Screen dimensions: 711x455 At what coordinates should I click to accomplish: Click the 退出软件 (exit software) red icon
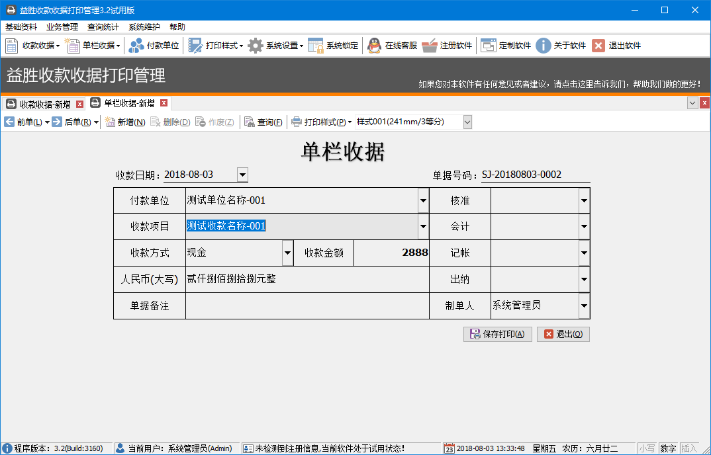point(598,46)
